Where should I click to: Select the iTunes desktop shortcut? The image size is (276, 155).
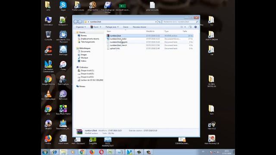click(x=63, y=65)
